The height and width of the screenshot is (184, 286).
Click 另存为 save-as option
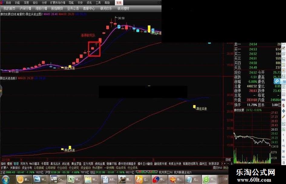click(x=24, y=164)
